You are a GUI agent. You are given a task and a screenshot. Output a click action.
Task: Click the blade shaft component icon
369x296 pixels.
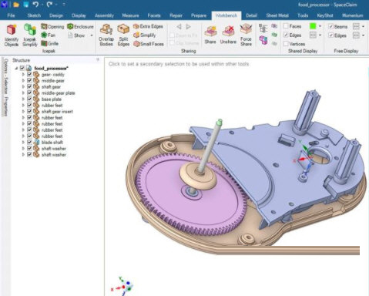[x=36, y=143]
